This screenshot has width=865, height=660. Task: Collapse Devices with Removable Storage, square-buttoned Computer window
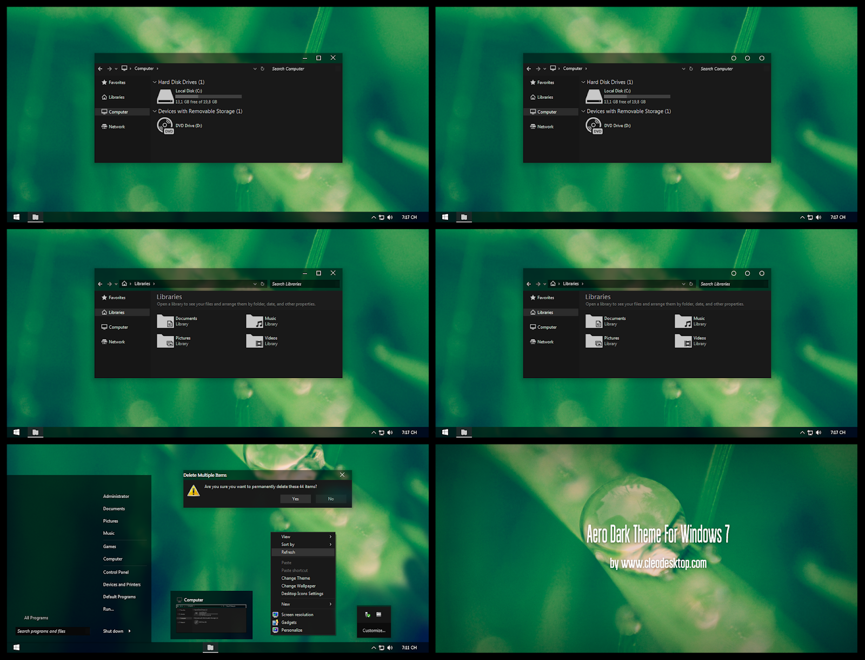click(x=155, y=111)
